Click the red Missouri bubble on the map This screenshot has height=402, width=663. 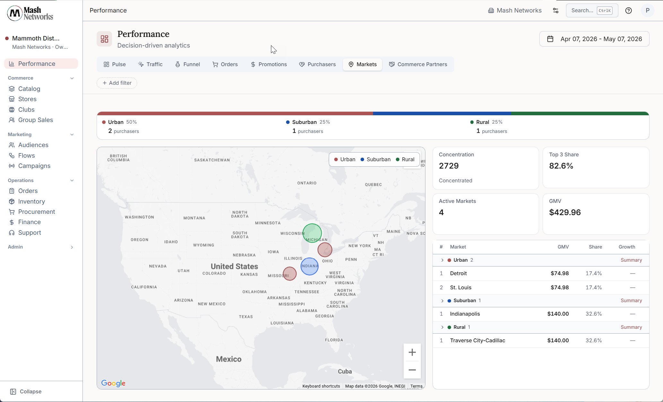tap(290, 274)
